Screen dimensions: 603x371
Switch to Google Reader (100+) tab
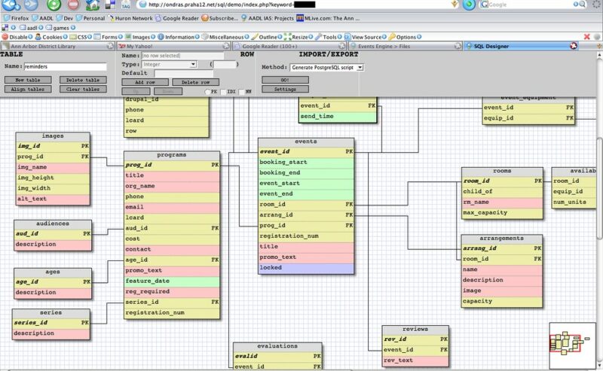289,46
